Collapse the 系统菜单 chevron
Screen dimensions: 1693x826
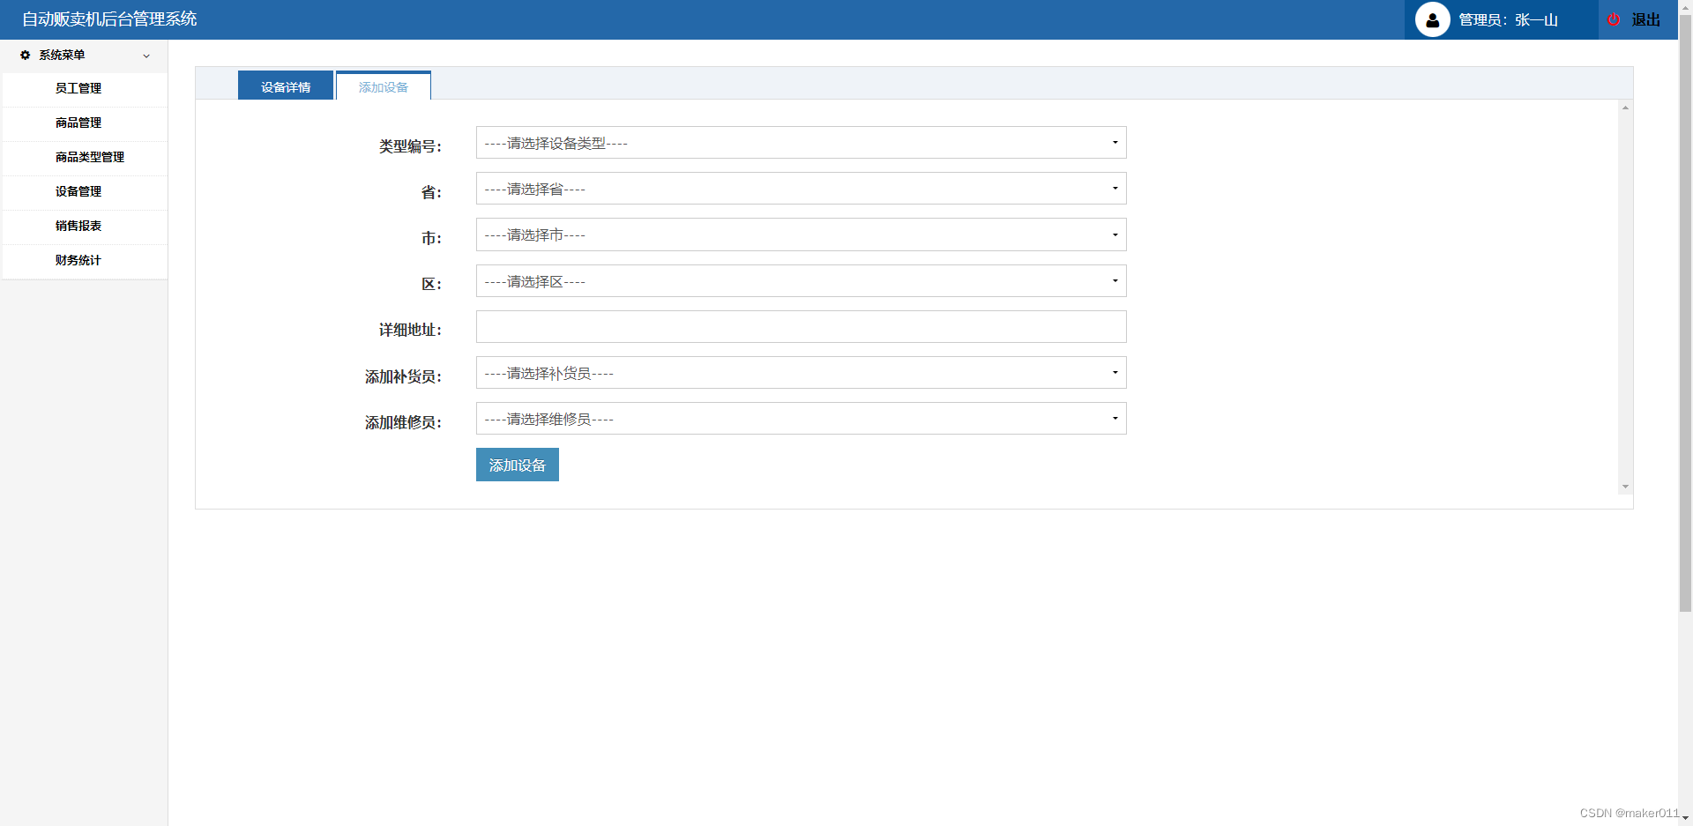[x=146, y=56]
